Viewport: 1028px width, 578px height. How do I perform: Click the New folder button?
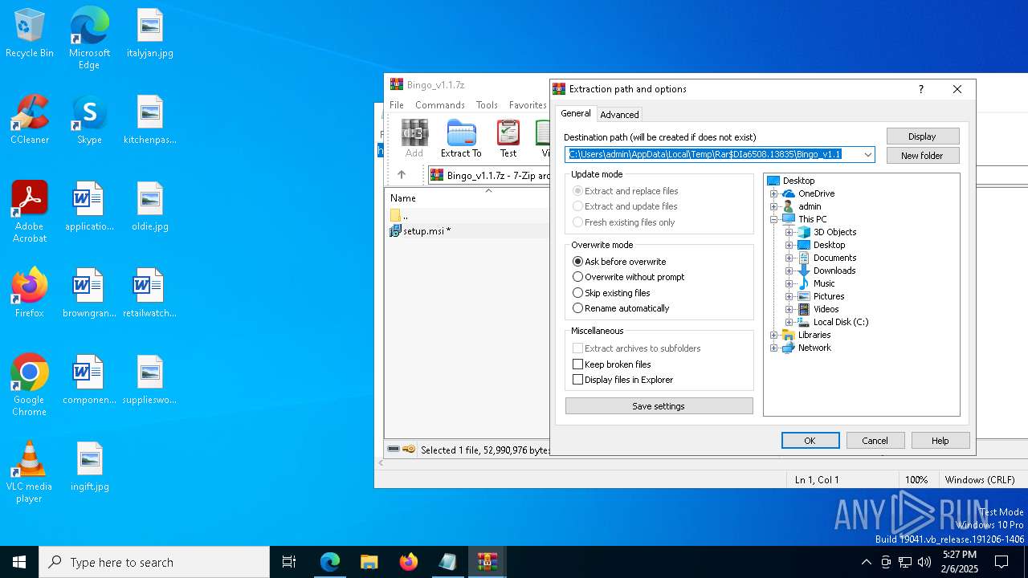[x=923, y=156]
